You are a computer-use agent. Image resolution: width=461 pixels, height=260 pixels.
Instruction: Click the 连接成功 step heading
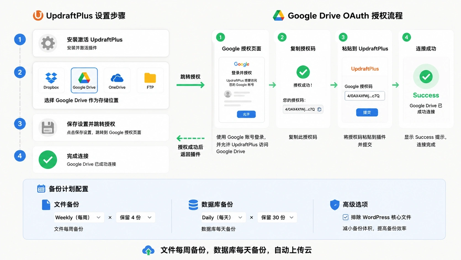click(426, 49)
